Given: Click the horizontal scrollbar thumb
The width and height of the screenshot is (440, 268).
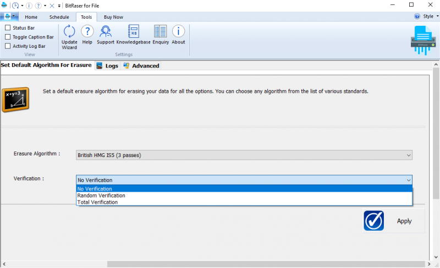Looking at the screenshot, I should point(266,264).
